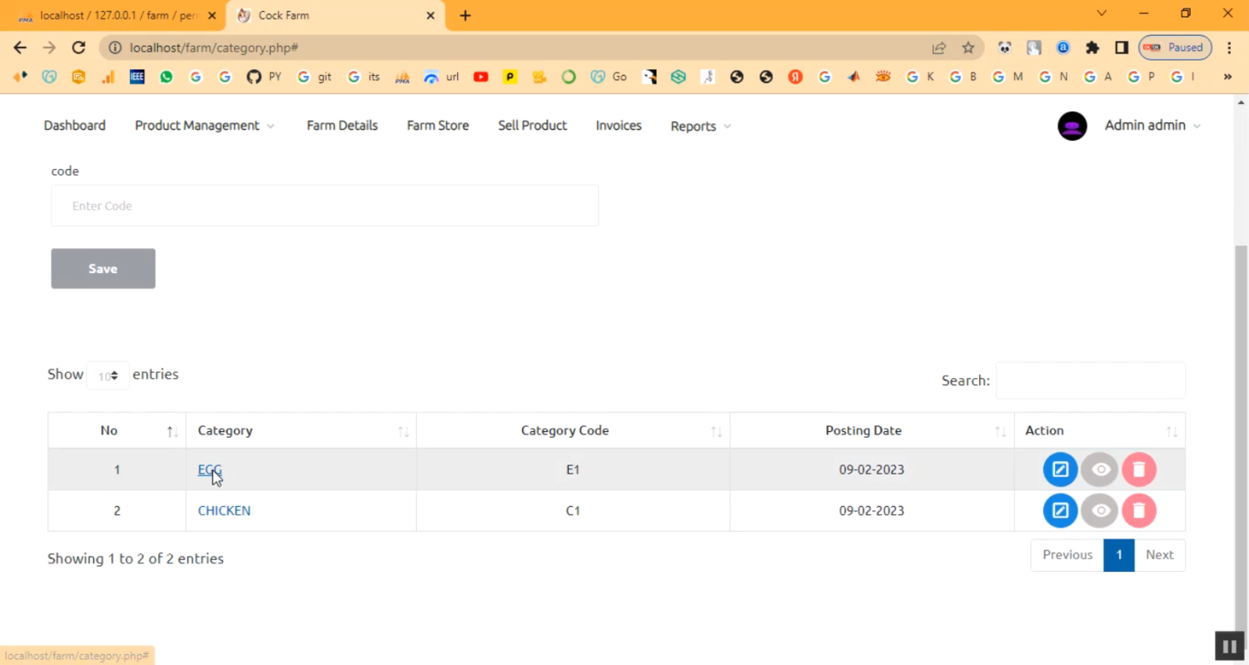Click the edit icon for CHICKEN row
This screenshot has height=665, width=1249.
point(1060,510)
